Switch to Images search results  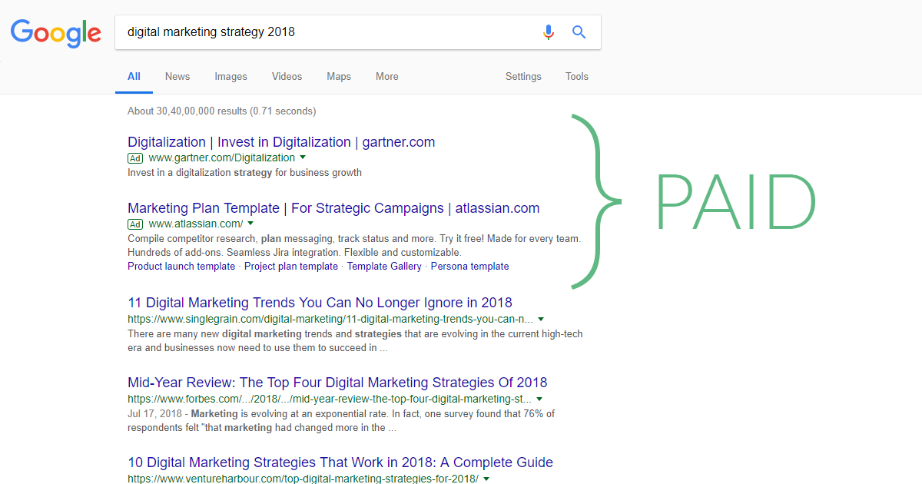click(x=230, y=76)
